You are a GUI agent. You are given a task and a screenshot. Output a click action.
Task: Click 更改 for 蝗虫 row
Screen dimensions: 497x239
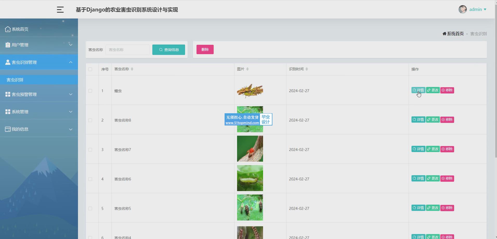coord(433,90)
